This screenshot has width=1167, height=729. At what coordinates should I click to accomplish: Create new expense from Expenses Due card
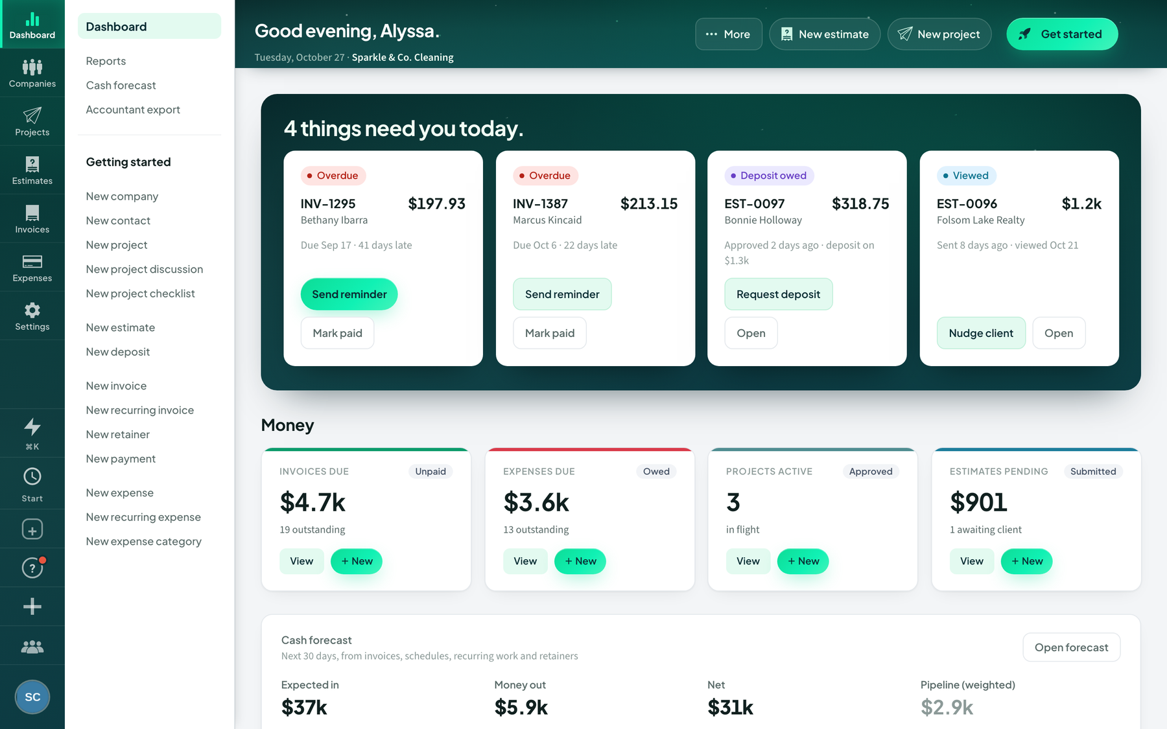pos(580,561)
